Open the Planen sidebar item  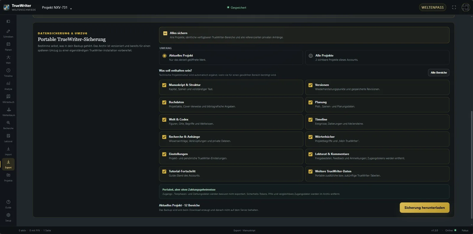click(x=8, y=46)
